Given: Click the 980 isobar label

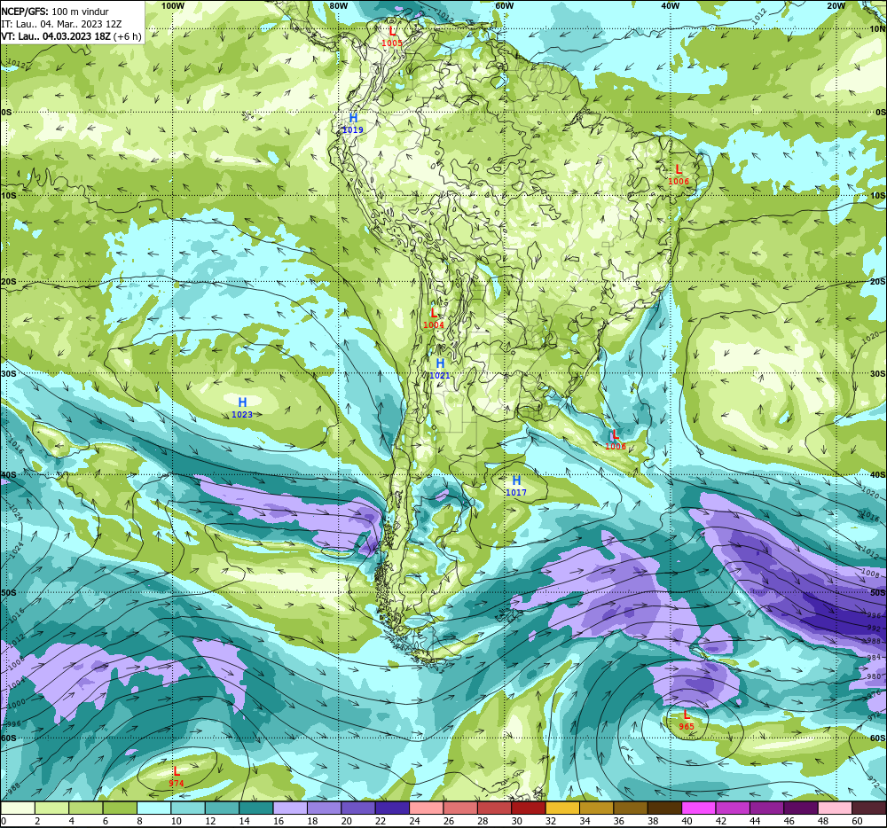Looking at the screenshot, I should [874, 676].
